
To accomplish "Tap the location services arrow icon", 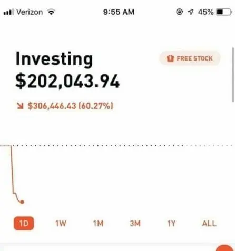I will (x=191, y=12).
